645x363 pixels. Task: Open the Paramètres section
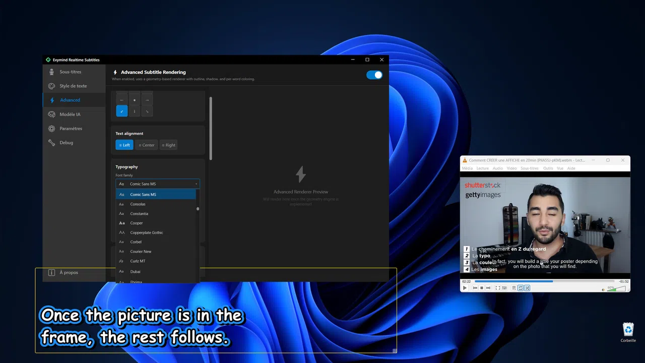coord(74,129)
